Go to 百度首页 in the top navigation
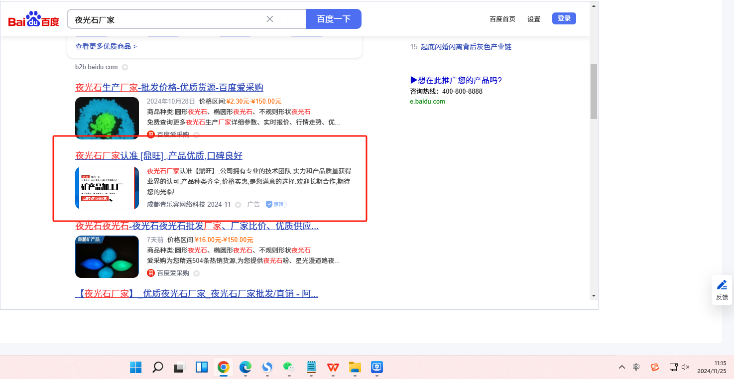 [502, 19]
